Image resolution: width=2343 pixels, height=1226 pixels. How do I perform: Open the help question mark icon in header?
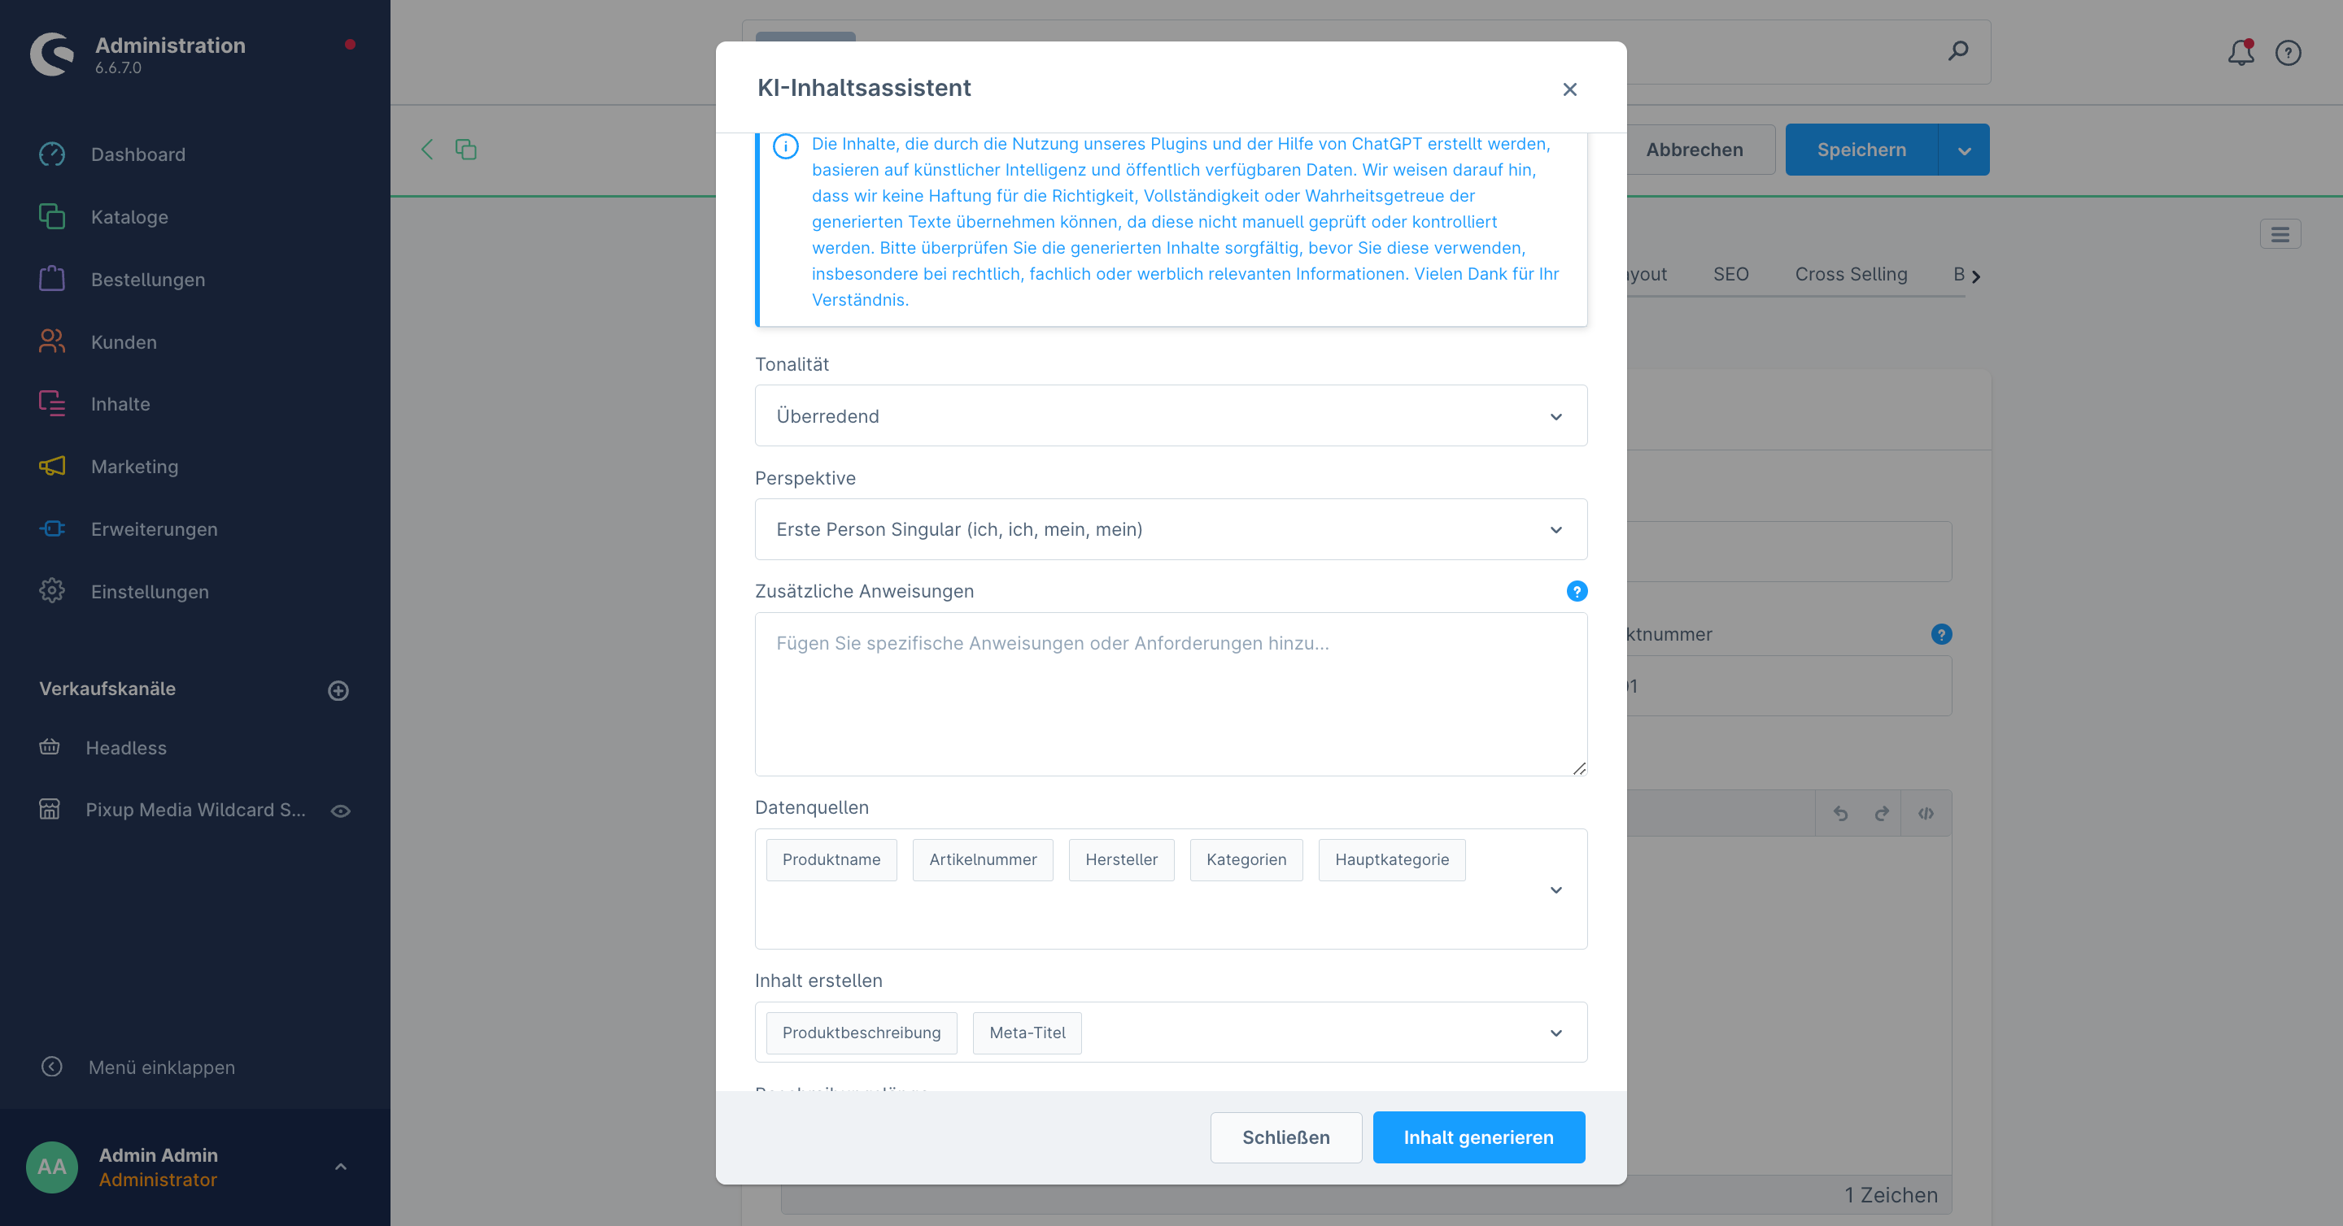coord(2288,53)
